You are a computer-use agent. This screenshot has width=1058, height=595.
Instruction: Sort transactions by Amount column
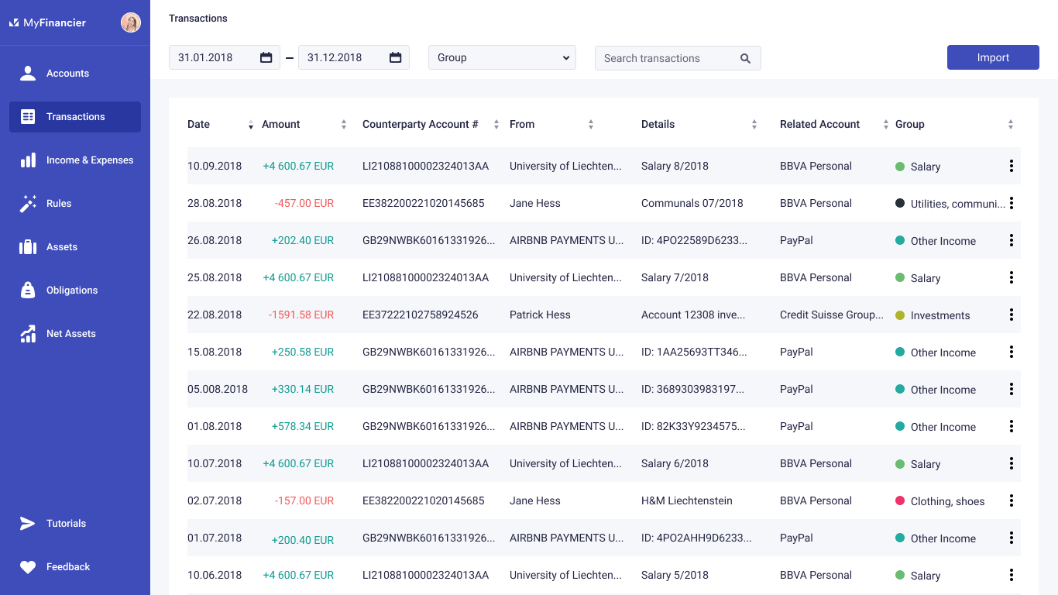point(344,125)
